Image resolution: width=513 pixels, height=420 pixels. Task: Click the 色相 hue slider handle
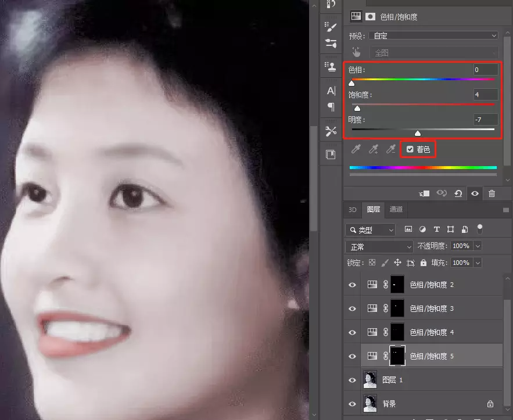click(x=351, y=84)
